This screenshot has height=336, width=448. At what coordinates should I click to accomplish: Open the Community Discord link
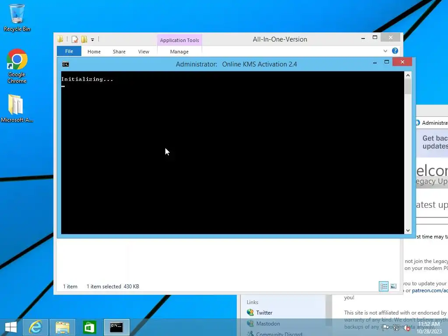(x=279, y=334)
